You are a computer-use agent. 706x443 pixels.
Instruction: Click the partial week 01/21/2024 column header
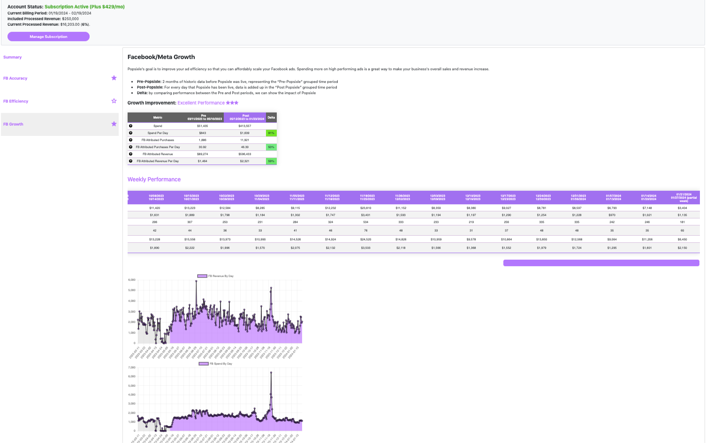(683, 197)
